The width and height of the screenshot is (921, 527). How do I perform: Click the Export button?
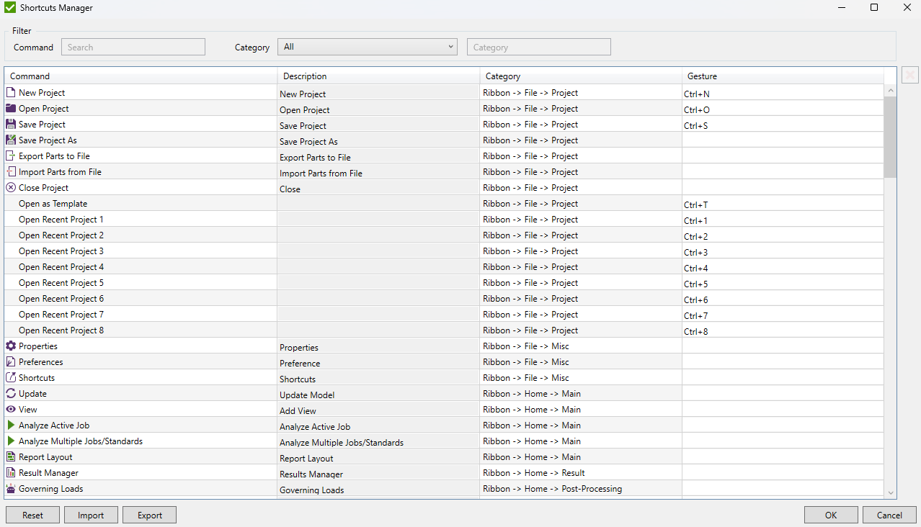(x=149, y=515)
